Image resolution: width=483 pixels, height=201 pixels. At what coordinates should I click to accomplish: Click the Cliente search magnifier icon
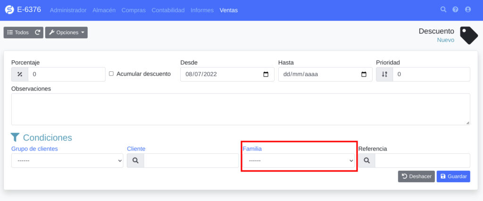click(x=135, y=161)
